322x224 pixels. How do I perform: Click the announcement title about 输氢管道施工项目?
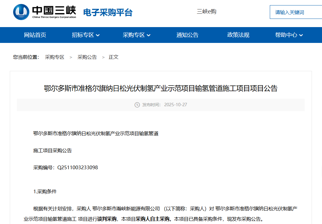161,88
